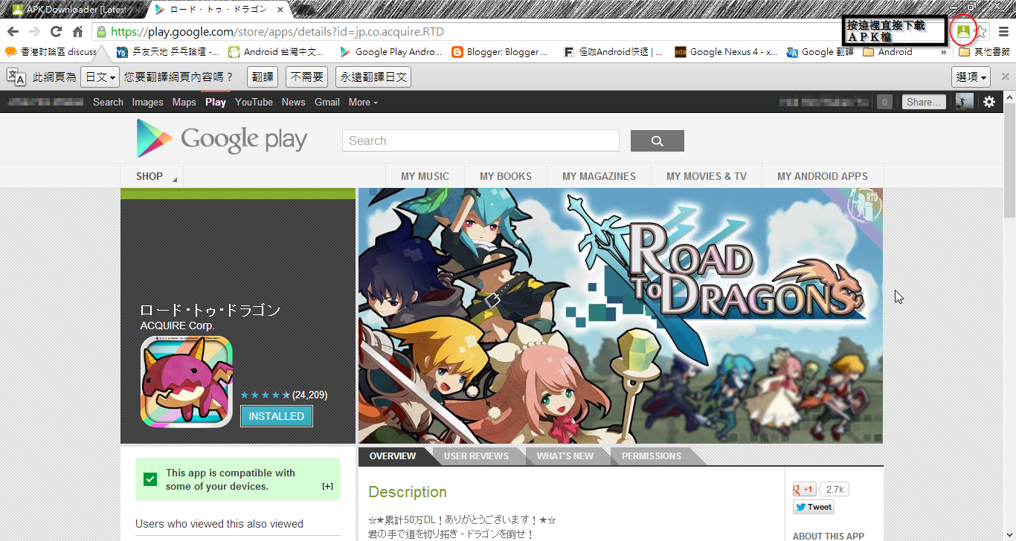
Task: Open the 選項 options dropdown
Action: tap(971, 77)
